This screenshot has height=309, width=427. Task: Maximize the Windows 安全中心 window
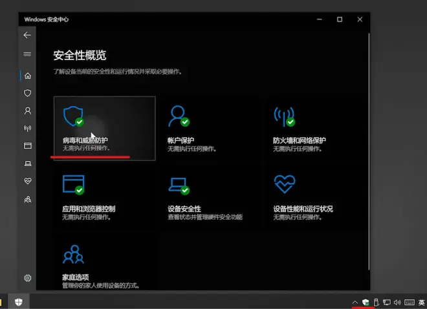point(340,19)
